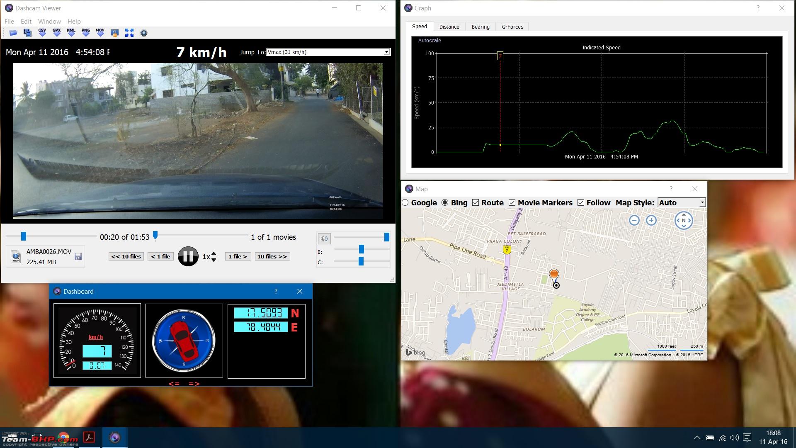This screenshot has width=796, height=448.
Task: Open the volume tray icon
Action: point(734,438)
